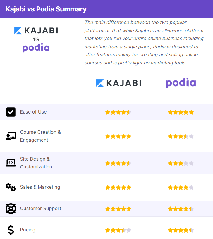Click the 'Sales & Marketing' row label
213x239 pixels.
click(40, 187)
